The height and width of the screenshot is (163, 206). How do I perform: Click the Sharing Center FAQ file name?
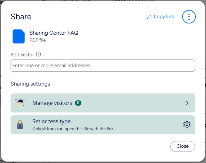point(54,33)
